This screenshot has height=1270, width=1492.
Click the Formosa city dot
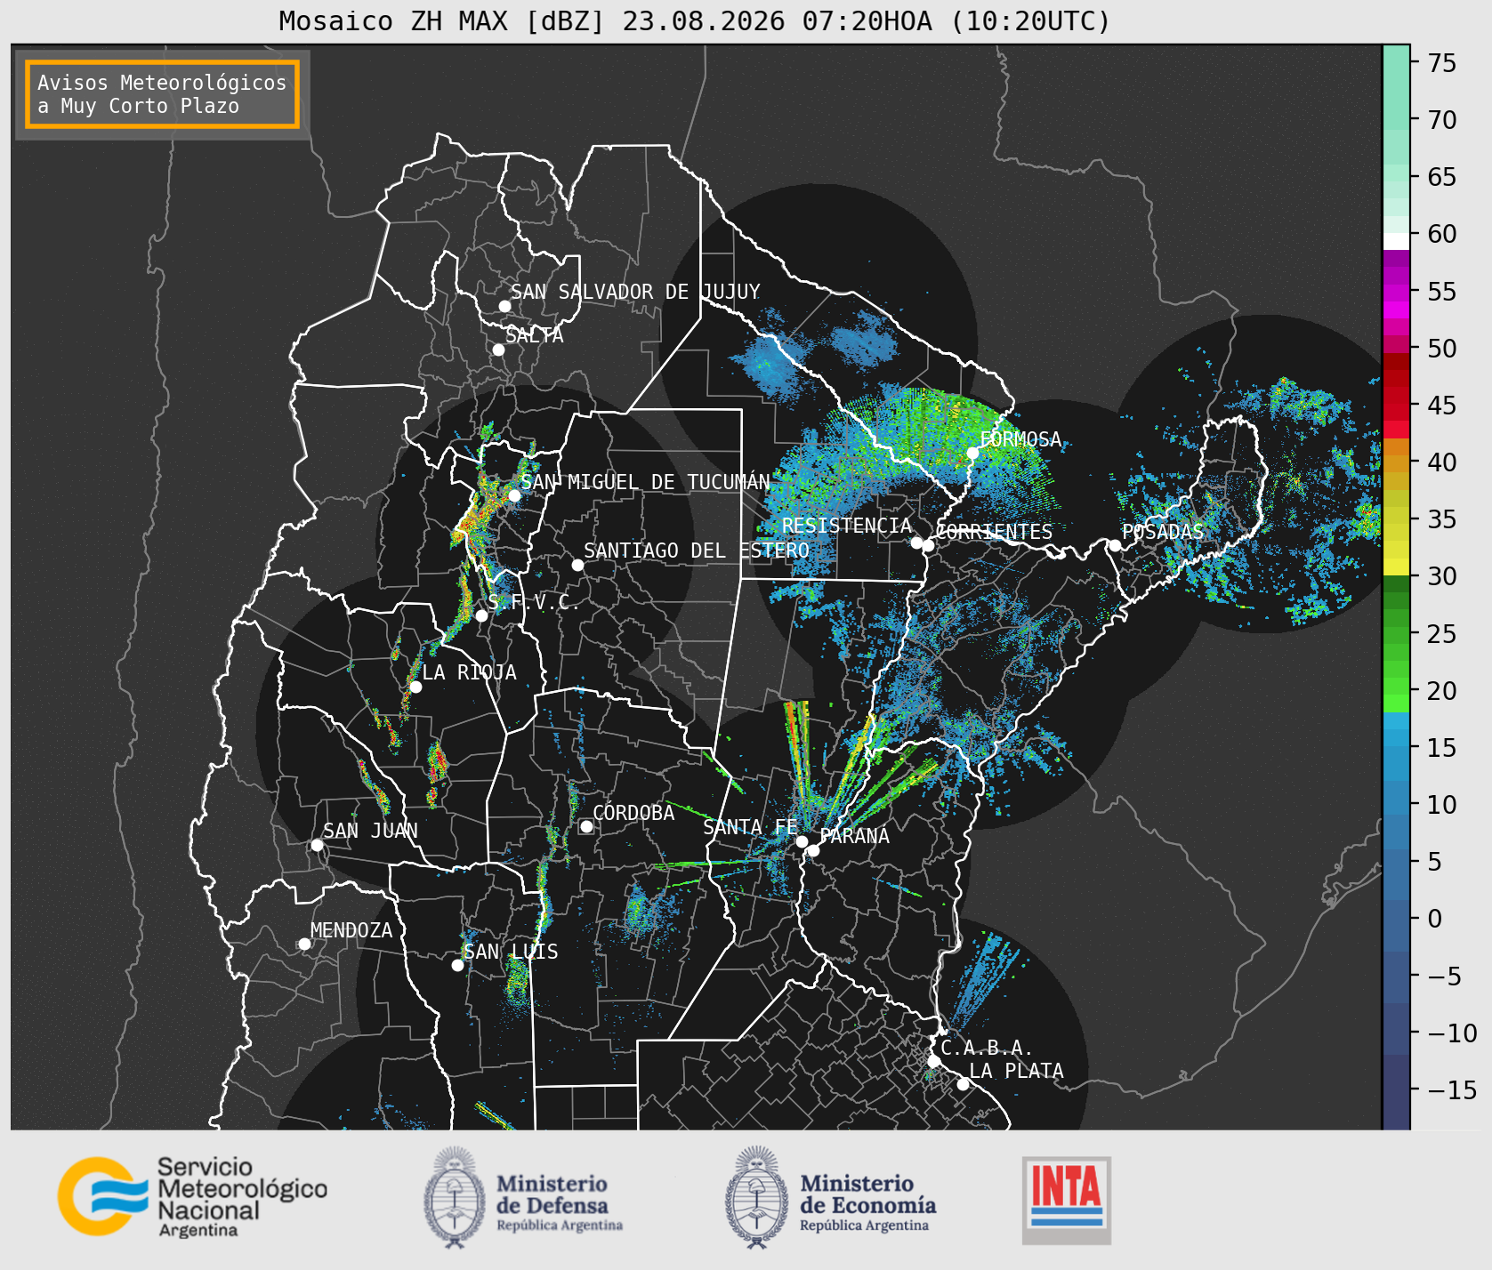(972, 453)
